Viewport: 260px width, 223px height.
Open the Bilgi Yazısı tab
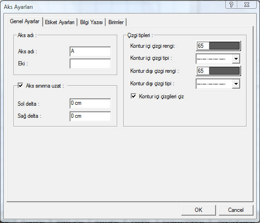point(91,22)
